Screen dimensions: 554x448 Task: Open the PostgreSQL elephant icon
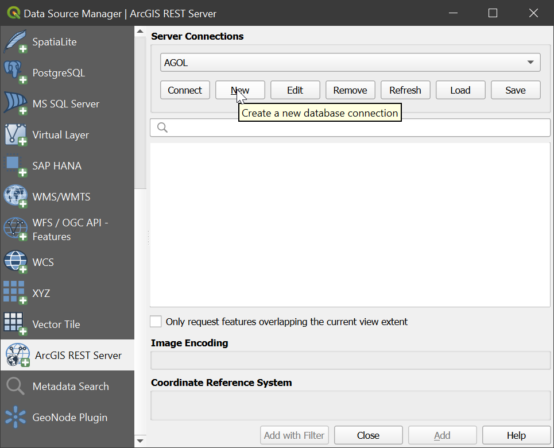(16, 73)
